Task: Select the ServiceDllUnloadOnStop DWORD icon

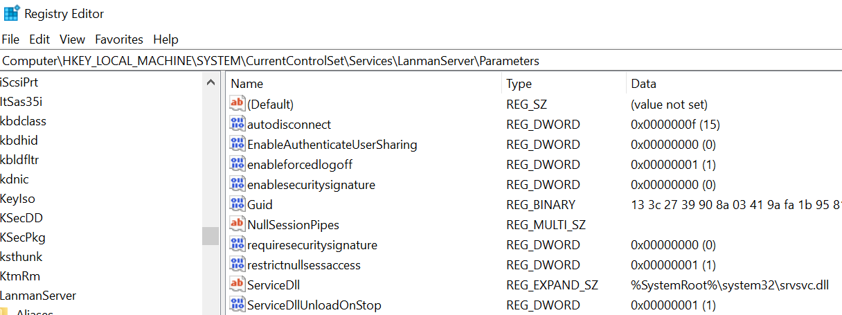Action: 238,305
